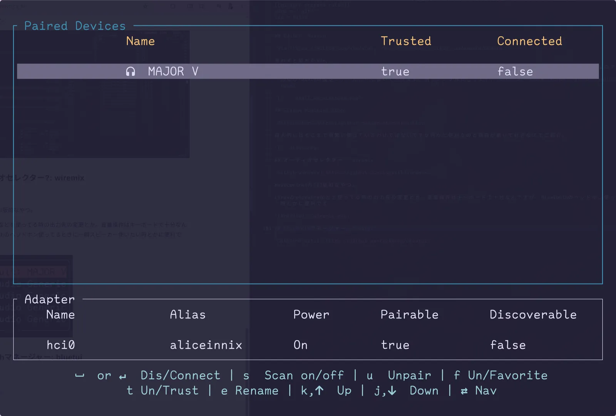Click the adapter alias aliceinnix

pos(206,345)
